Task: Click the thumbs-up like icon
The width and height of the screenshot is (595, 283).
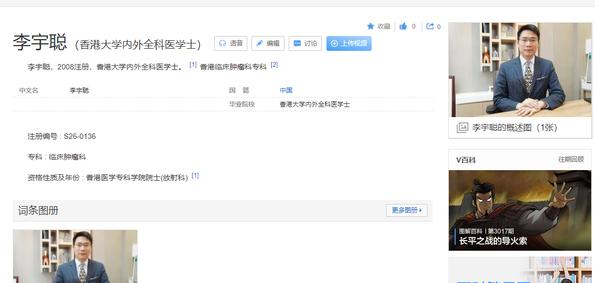Action: tap(404, 26)
